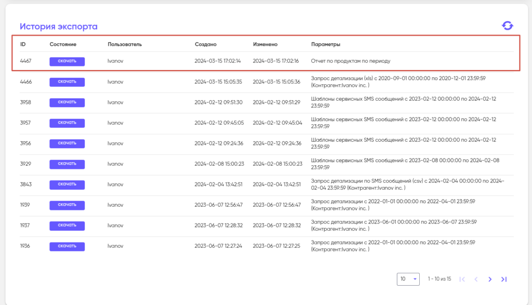Download export with ID 4466
Screen dimensions: 532x305
(x=67, y=82)
